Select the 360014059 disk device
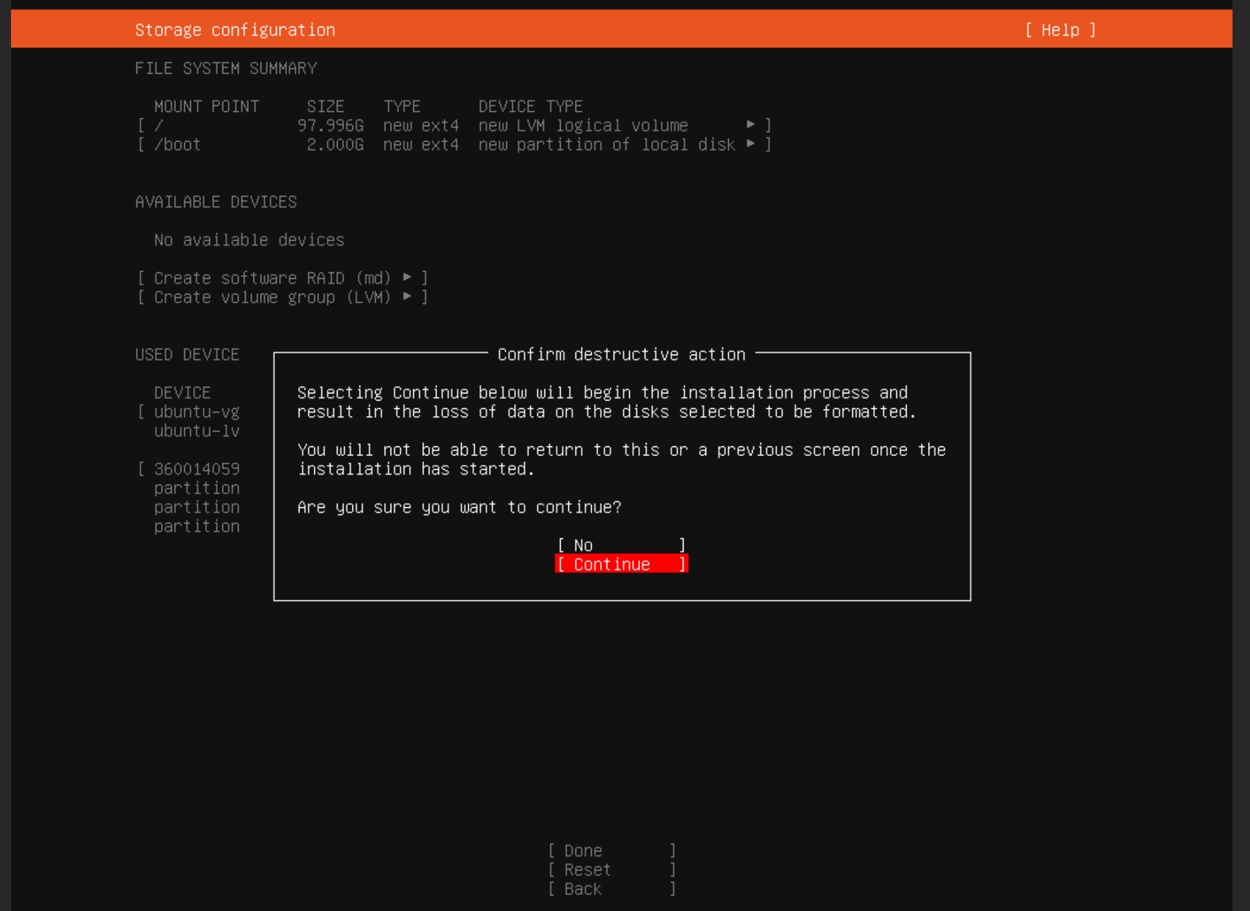This screenshot has height=911, width=1250. [x=197, y=468]
